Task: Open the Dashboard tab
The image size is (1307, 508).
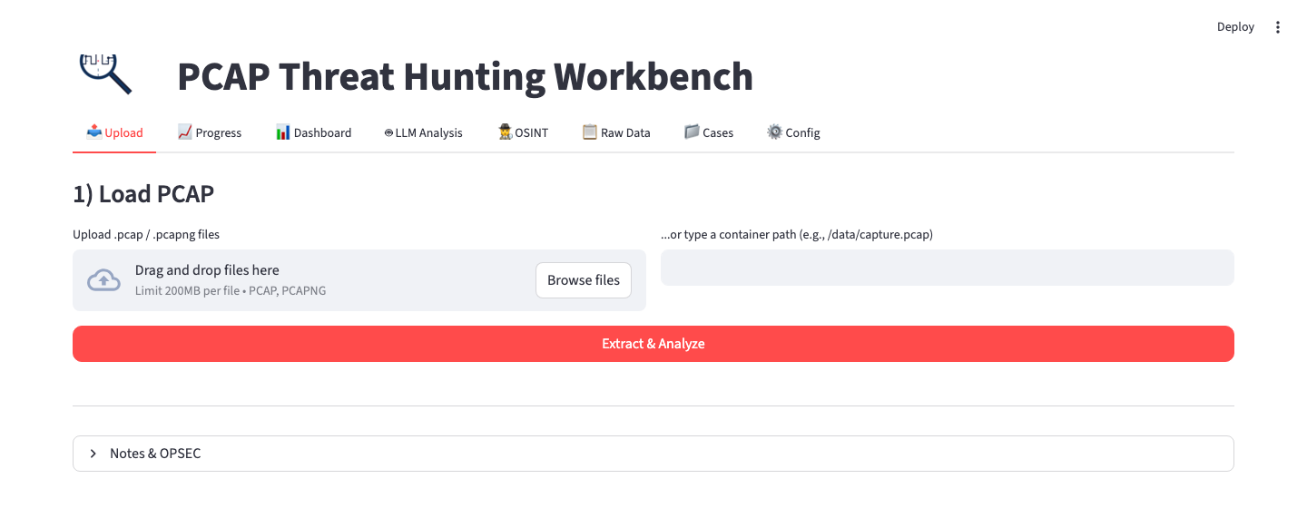Action: pos(313,132)
